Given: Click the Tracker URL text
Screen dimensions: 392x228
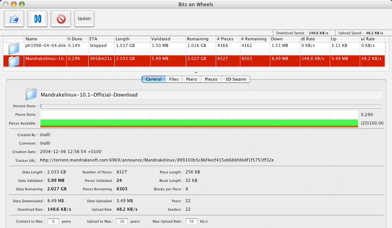Looking at the screenshot, I should coord(157,160).
